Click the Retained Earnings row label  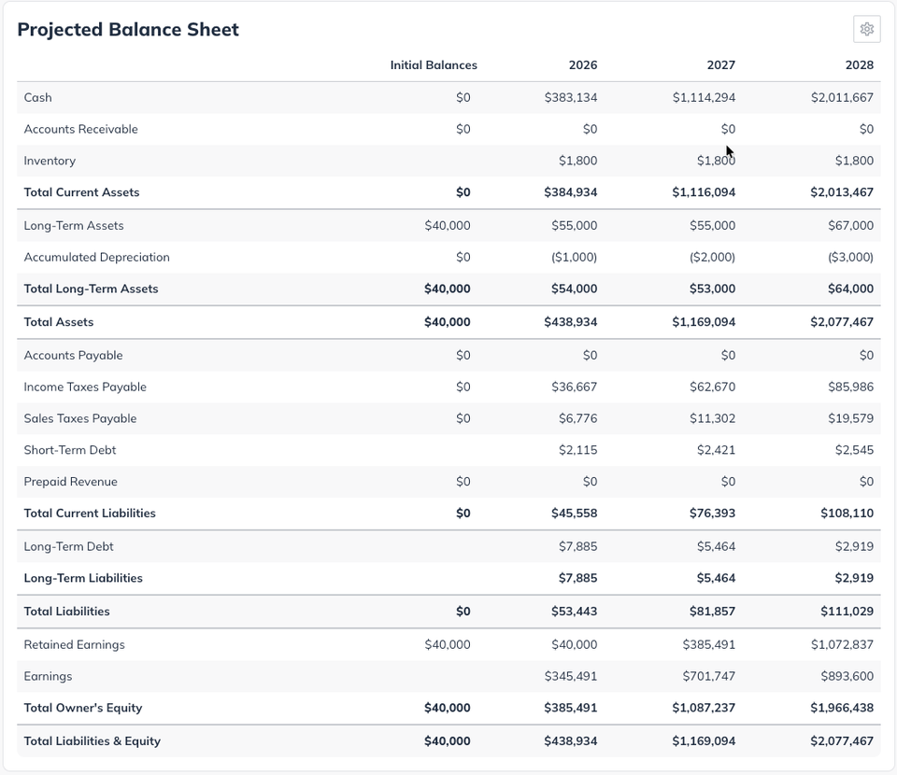[x=75, y=644]
